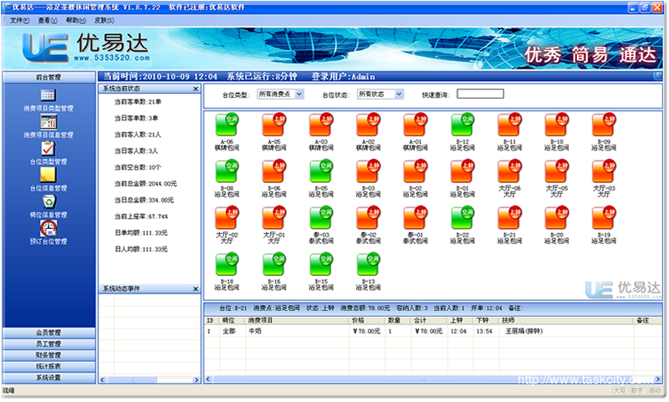Expand the 财务管理 sidebar section
This screenshot has width=669, height=402.
tap(48, 355)
